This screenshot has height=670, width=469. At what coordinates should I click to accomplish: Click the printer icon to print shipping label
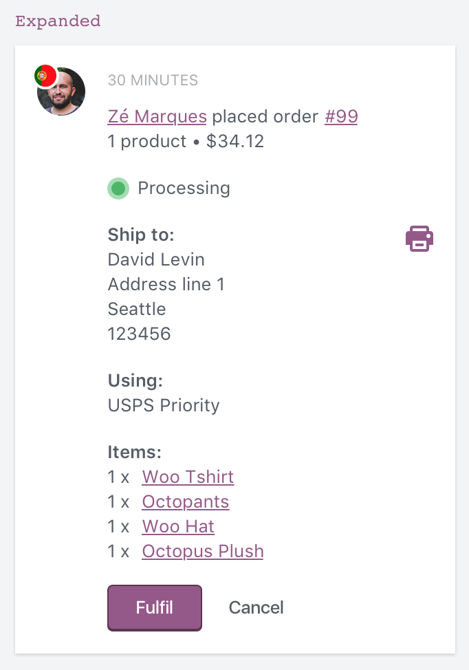point(419,239)
